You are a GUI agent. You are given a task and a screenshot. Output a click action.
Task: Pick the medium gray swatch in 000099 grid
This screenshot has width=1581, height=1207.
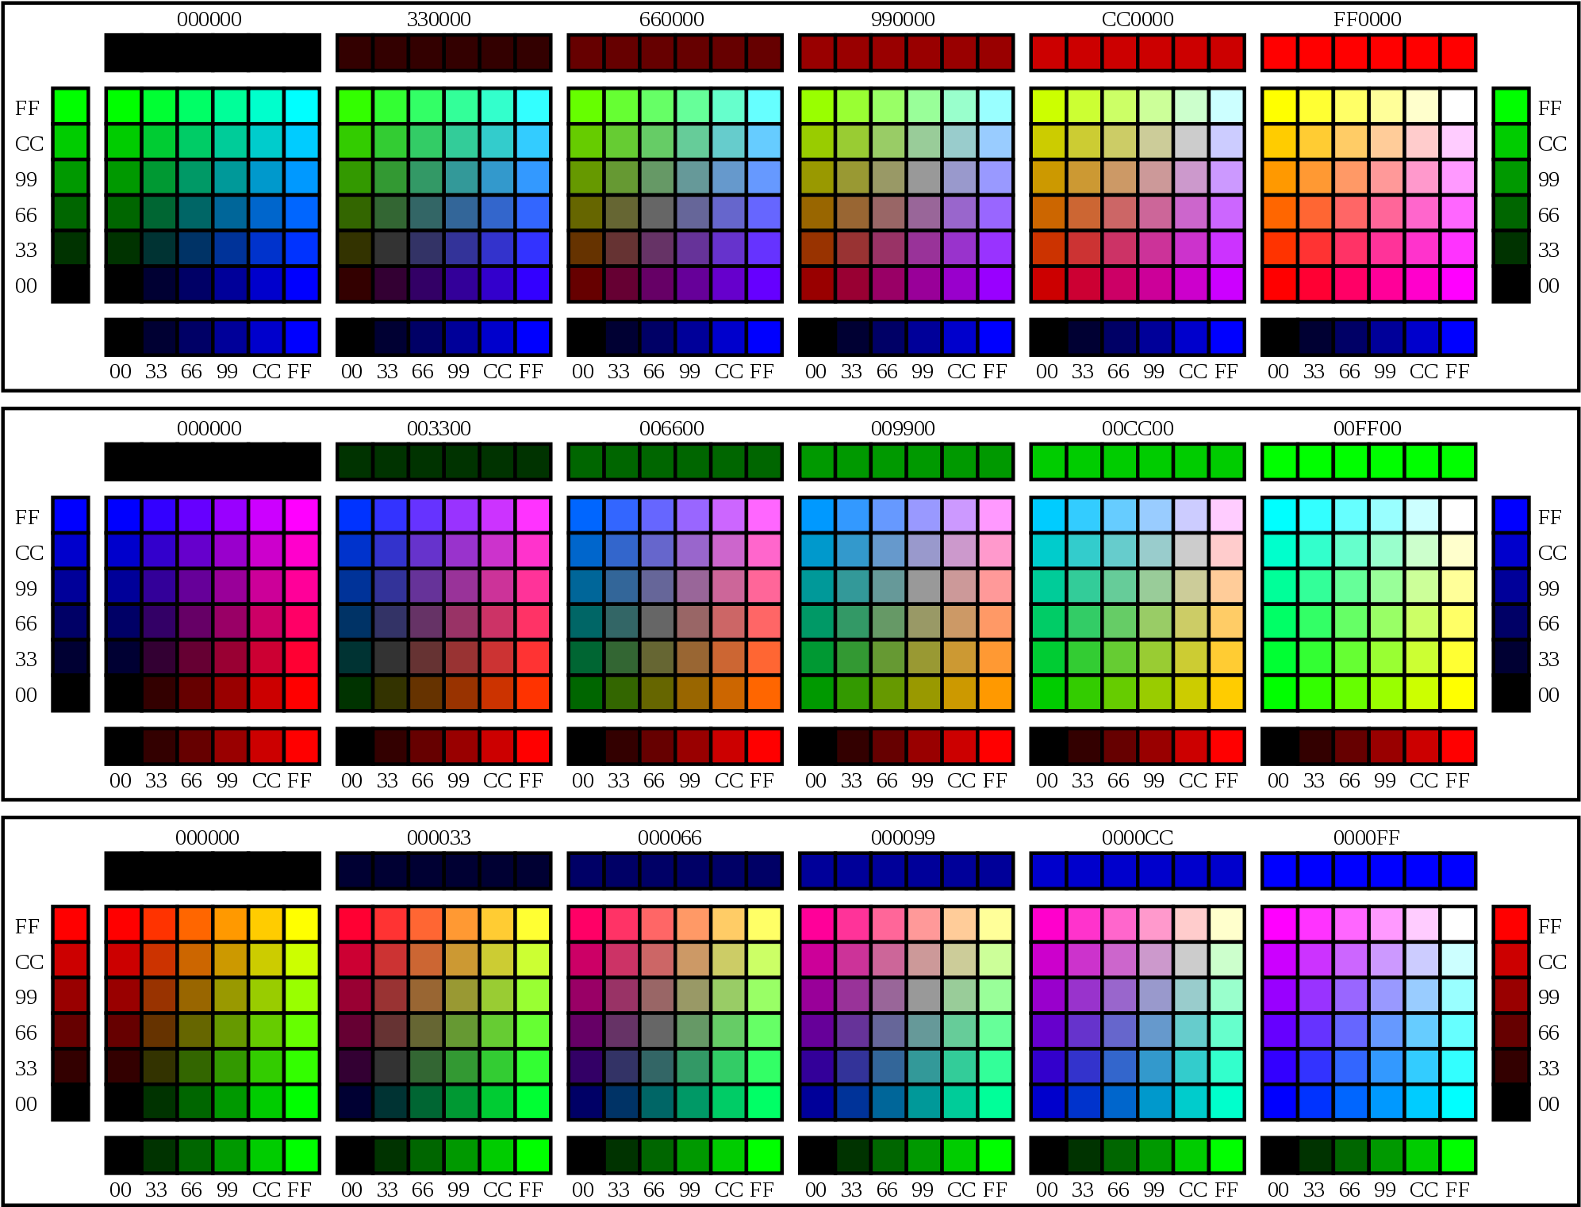923,996
